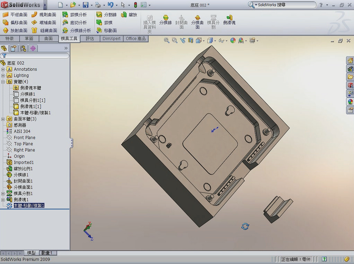Click the Section View icon
The image size is (354, 264).
click(x=191, y=41)
